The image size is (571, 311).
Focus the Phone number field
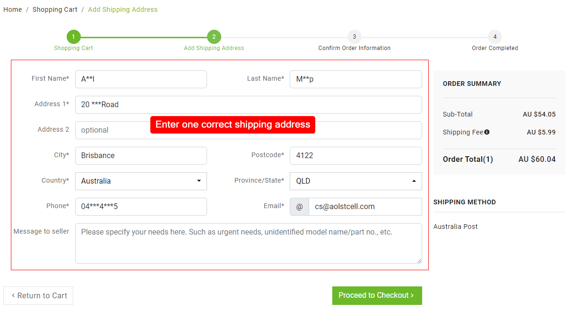pyautogui.click(x=141, y=207)
